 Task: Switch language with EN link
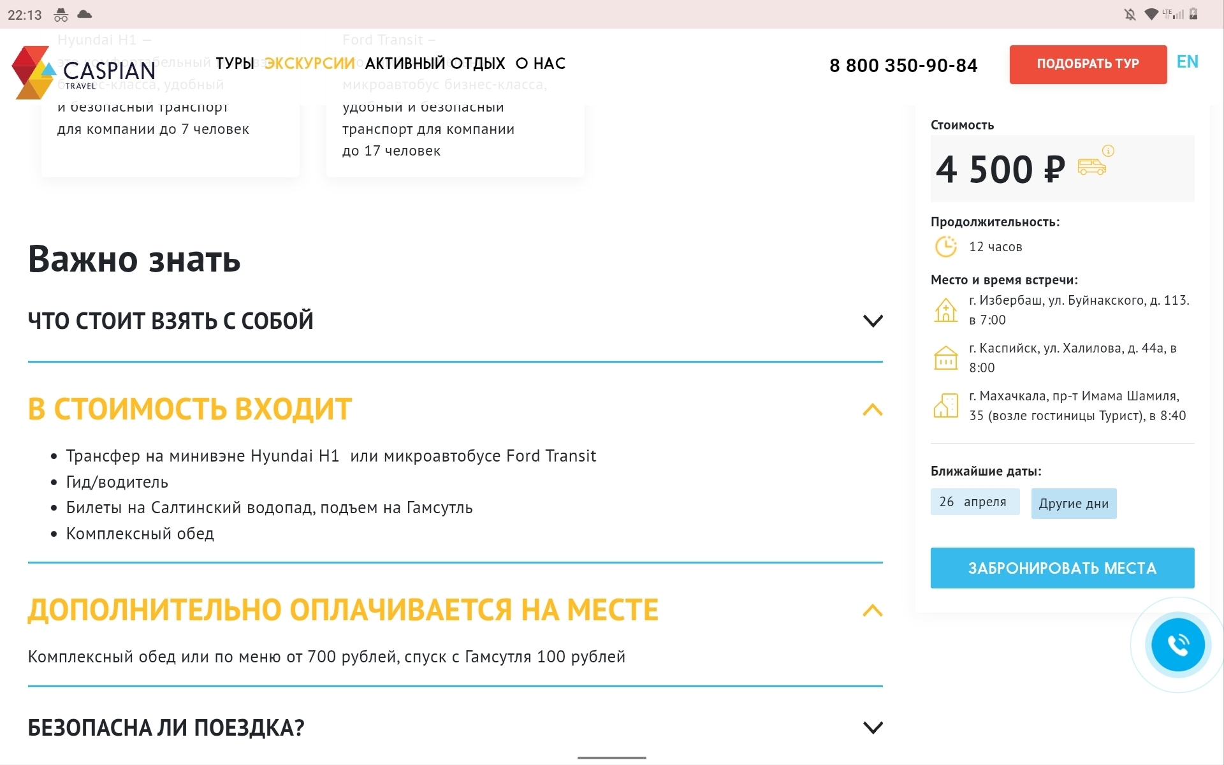[1187, 62]
